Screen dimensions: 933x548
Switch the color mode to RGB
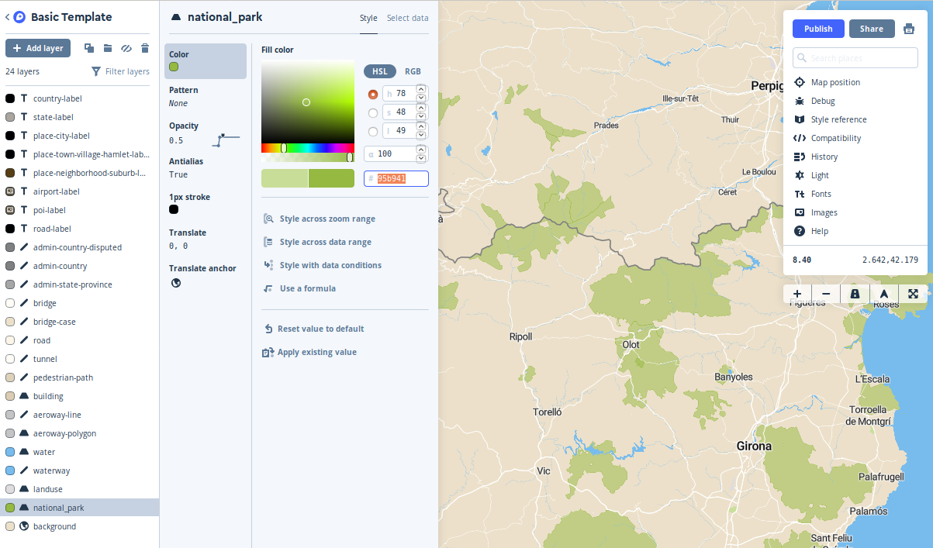pos(413,71)
